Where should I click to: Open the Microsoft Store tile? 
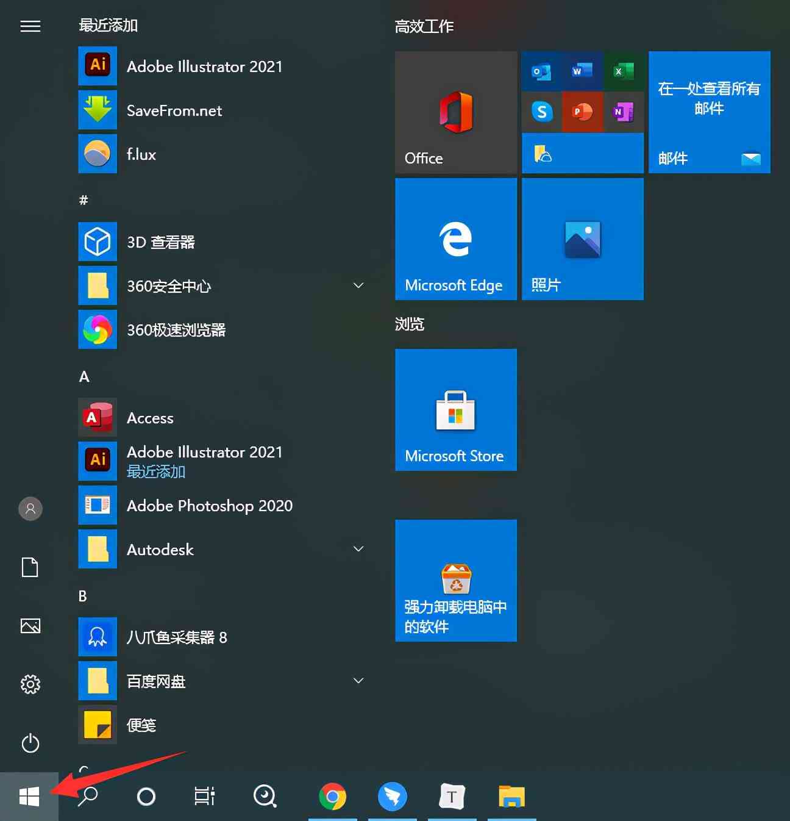[x=456, y=410]
